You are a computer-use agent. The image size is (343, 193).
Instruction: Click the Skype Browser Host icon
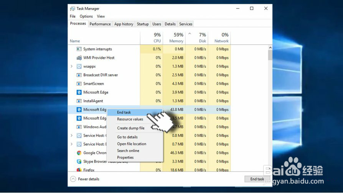(79, 161)
